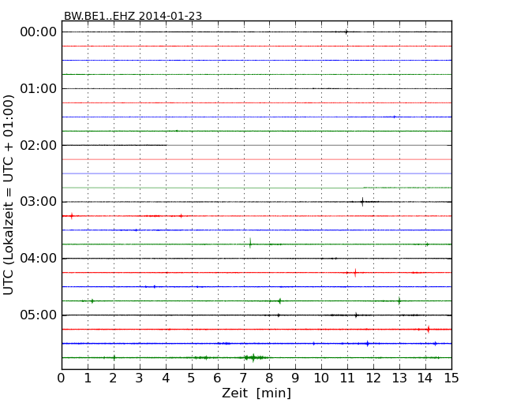Image resolution: width=513 pixels, height=410 pixels.
Task: Click the large green event near minute 7 on bottom trace
Action: tap(253, 358)
